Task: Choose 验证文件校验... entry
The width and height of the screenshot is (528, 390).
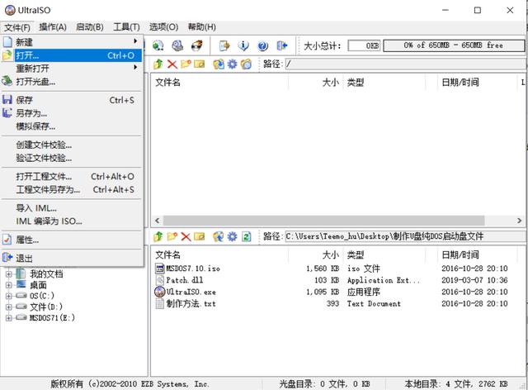Action: point(72,158)
